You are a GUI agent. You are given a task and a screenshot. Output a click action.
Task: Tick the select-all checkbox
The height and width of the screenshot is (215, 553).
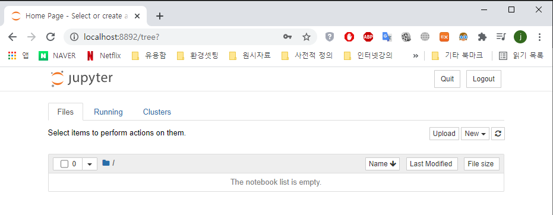point(64,164)
